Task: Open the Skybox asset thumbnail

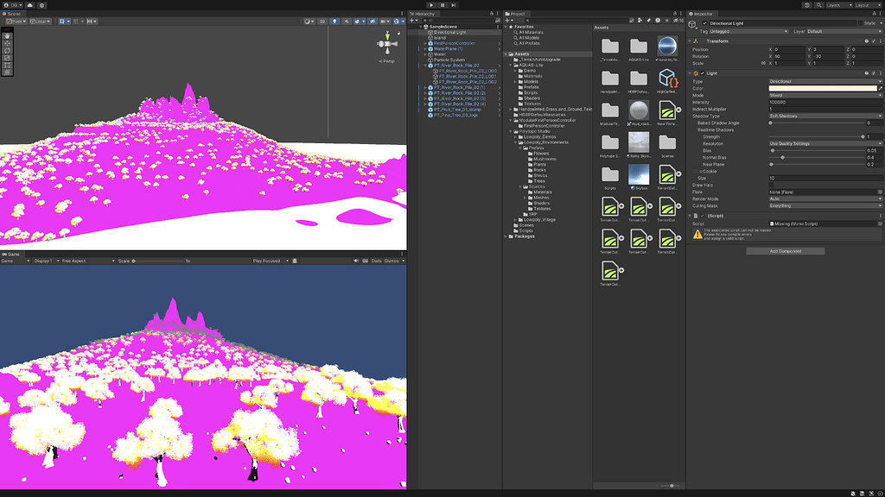Action: click(x=639, y=175)
